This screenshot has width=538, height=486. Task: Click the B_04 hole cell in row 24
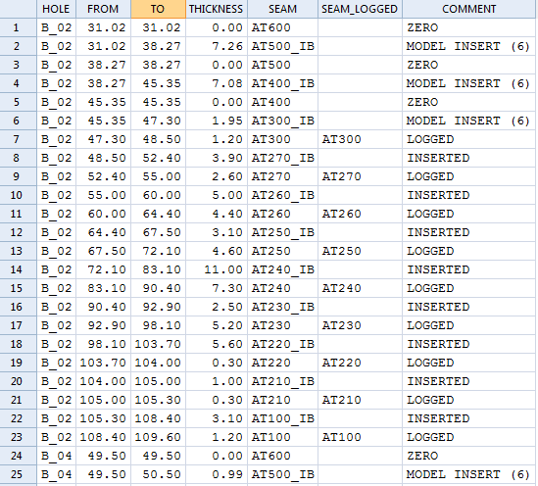56,456
